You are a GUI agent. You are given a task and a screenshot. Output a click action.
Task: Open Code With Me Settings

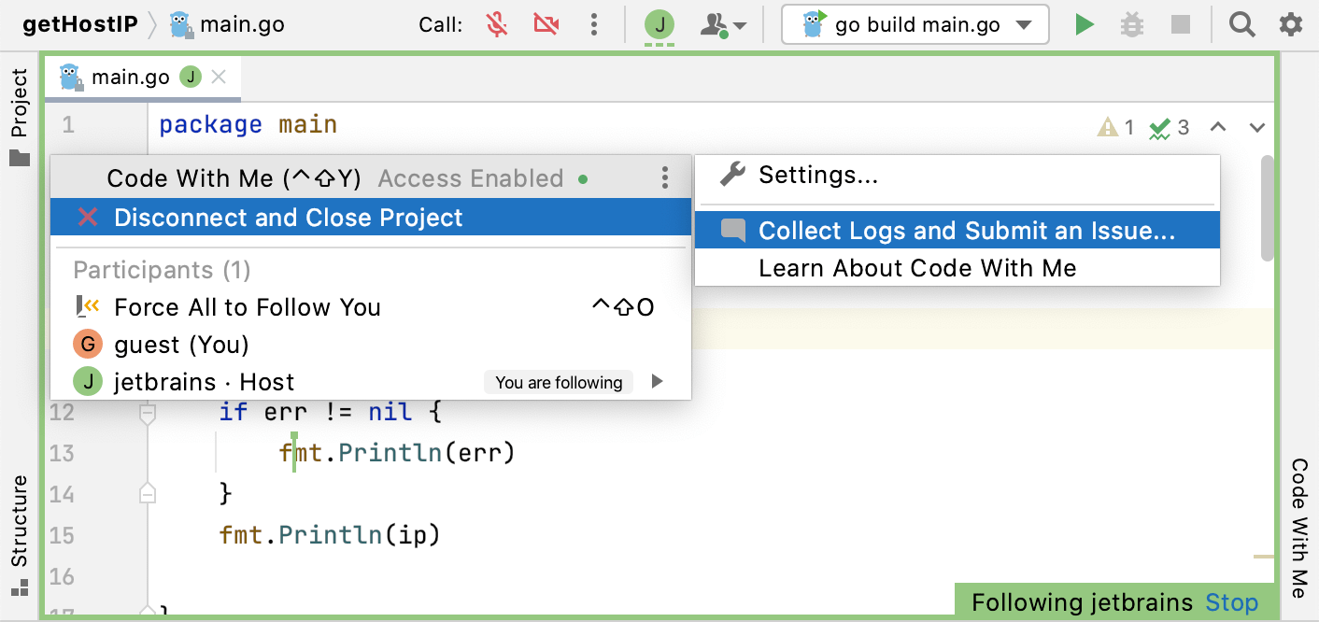click(x=817, y=175)
